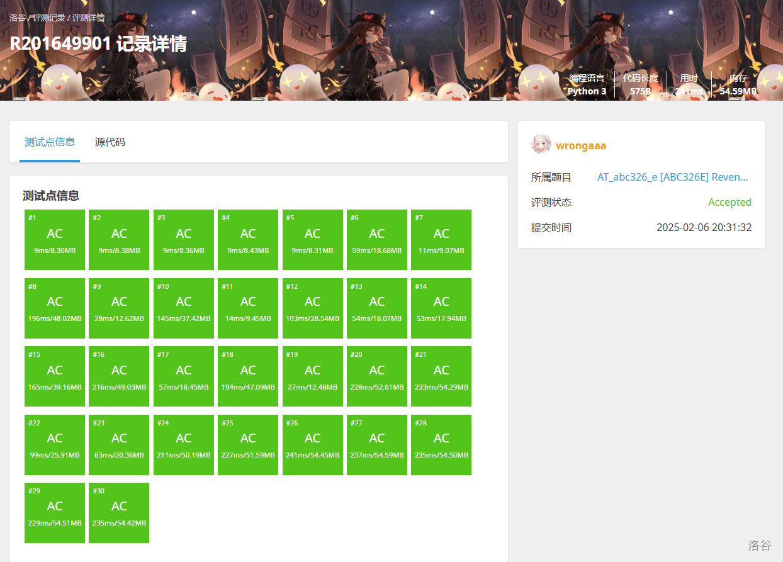Select test case #8 with 196ms runtime
This screenshot has width=783, height=562.
tap(55, 308)
